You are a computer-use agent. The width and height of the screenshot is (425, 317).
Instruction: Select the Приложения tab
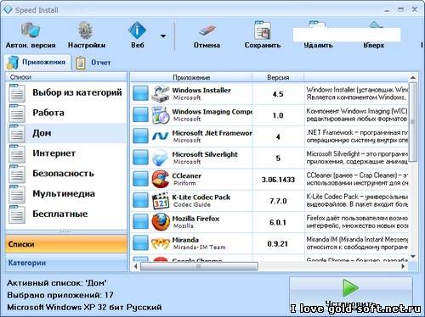(x=37, y=62)
